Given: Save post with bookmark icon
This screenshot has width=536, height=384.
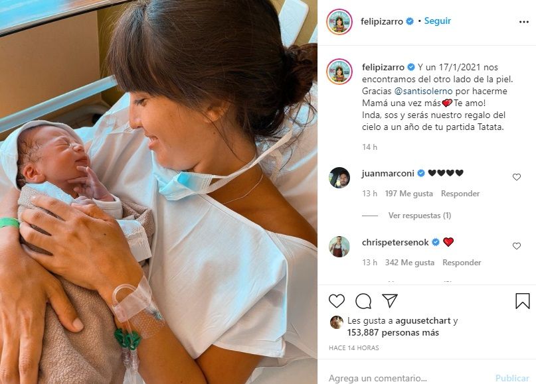Looking at the screenshot, I should (x=522, y=301).
